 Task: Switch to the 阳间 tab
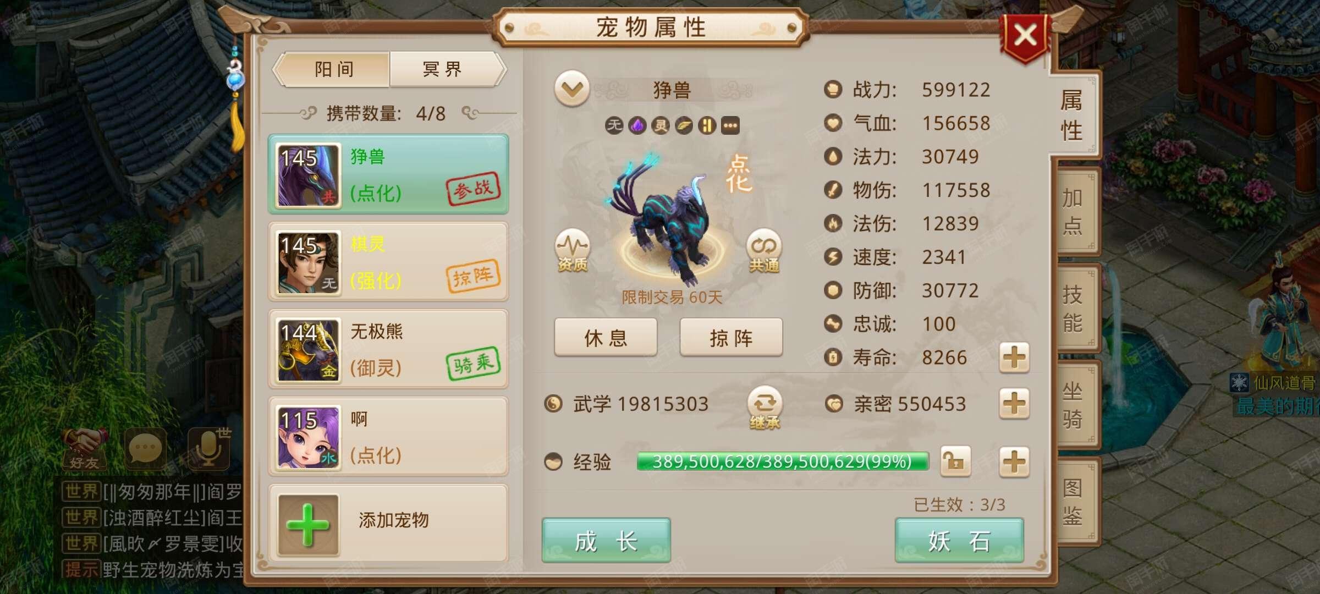(333, 69)
